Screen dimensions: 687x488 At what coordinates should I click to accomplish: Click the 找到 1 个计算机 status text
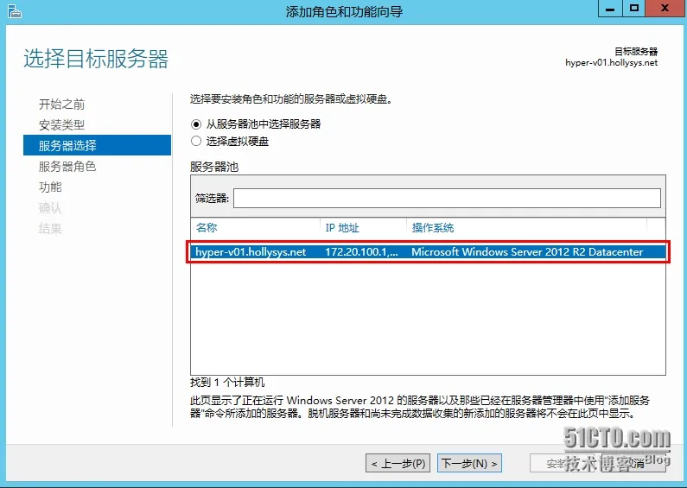click(x=227, y=383)
